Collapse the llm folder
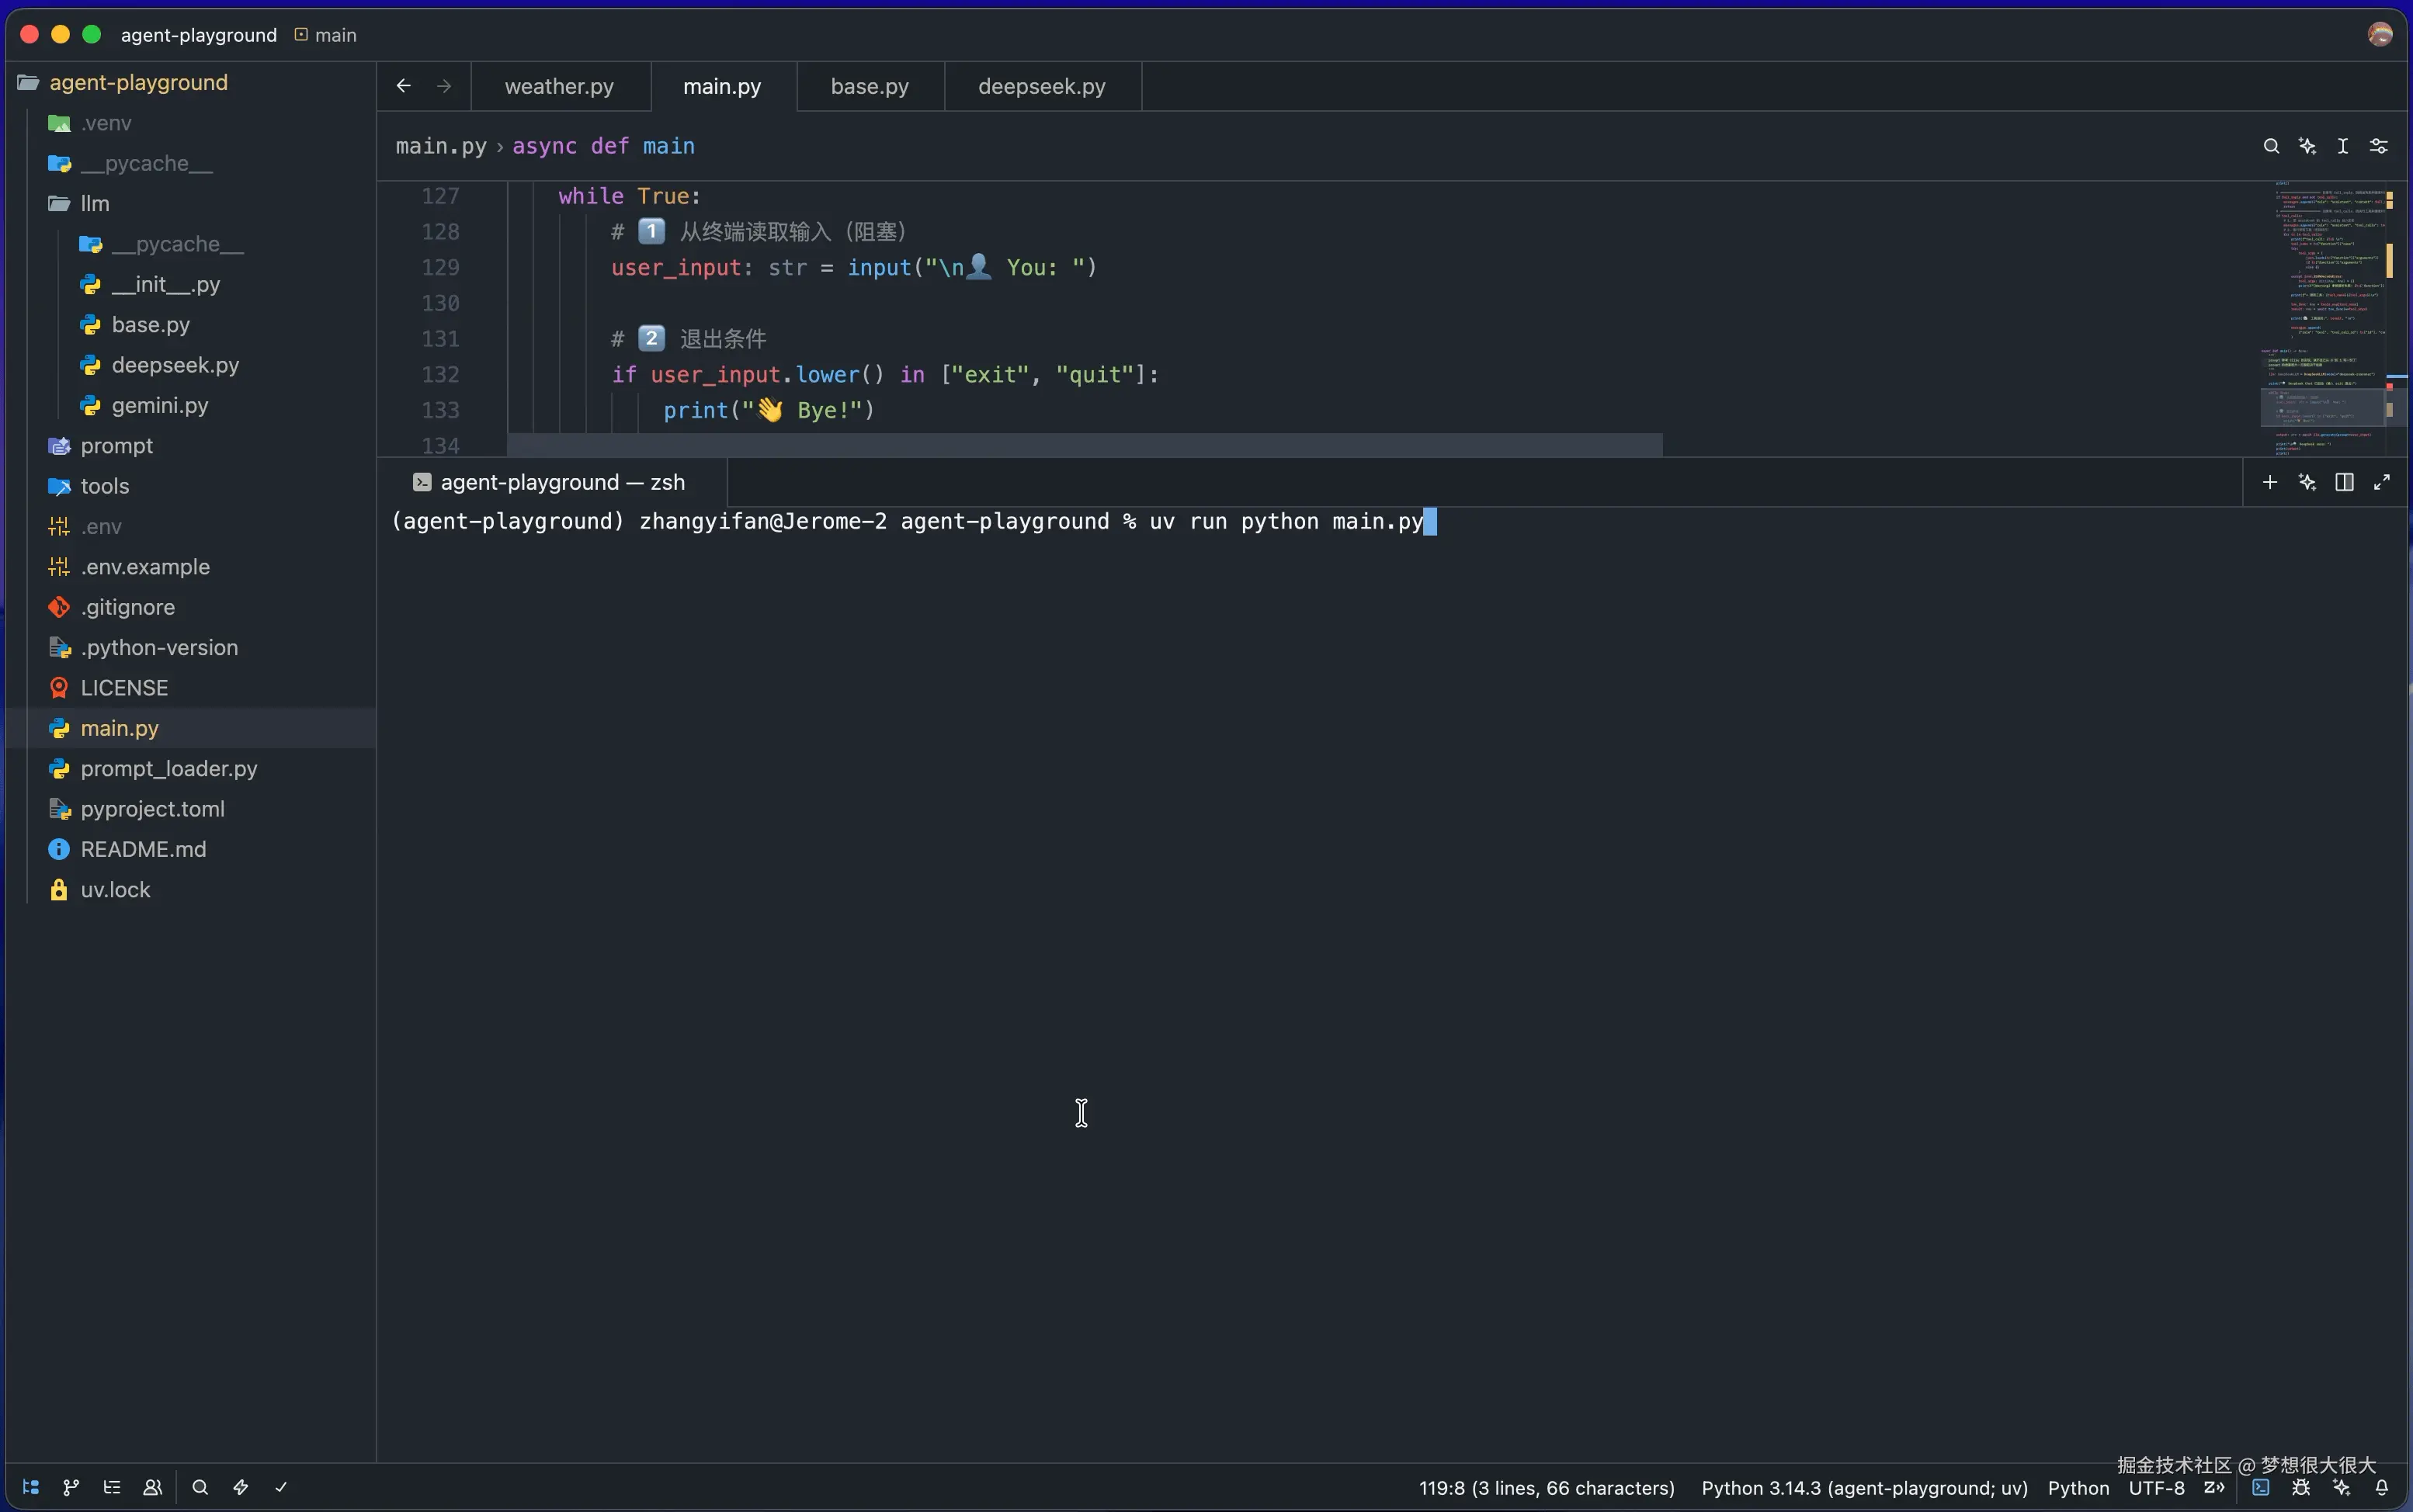The image size is (2413, 1512). pyautogui.click(x=94, y=203)
